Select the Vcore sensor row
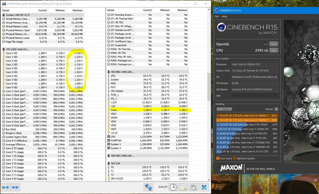The height and width of the screenshot is (194, 319). pyautogui.click(x=148, y=110)
